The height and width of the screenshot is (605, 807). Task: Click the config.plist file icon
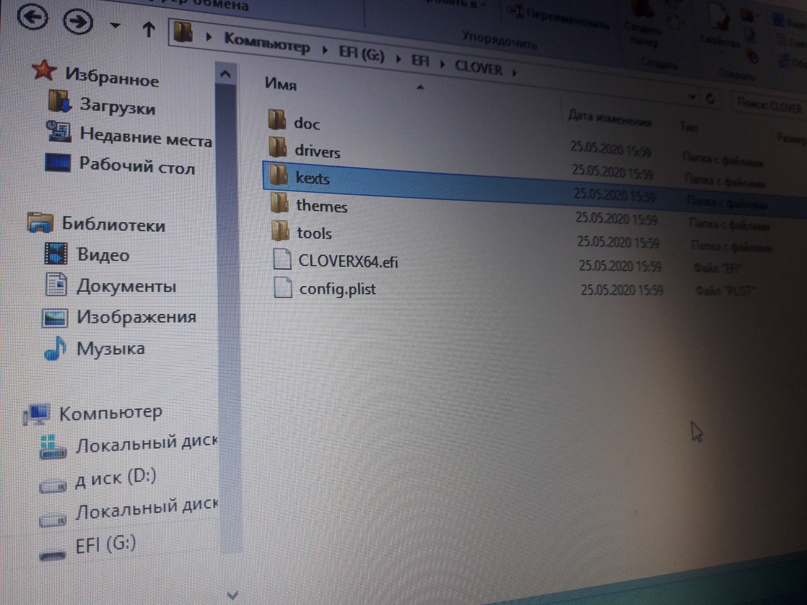click(282, 287)
